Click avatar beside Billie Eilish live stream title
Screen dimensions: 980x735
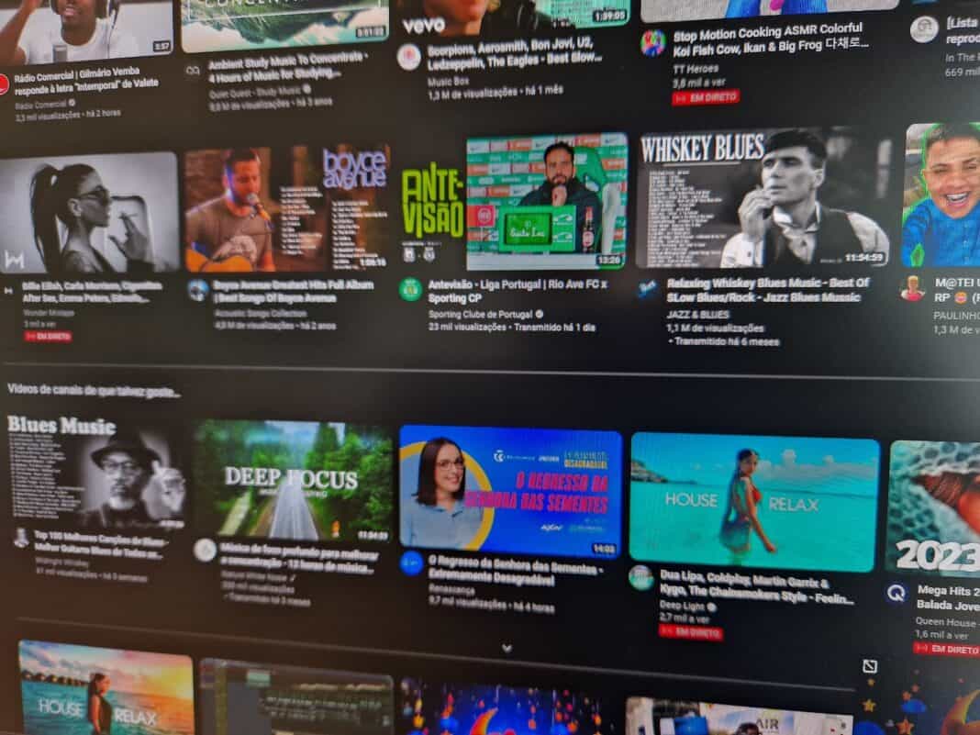click(8, 291)
